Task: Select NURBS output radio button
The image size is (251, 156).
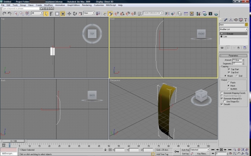Action: pyautogui.click(x=228, y=89)
